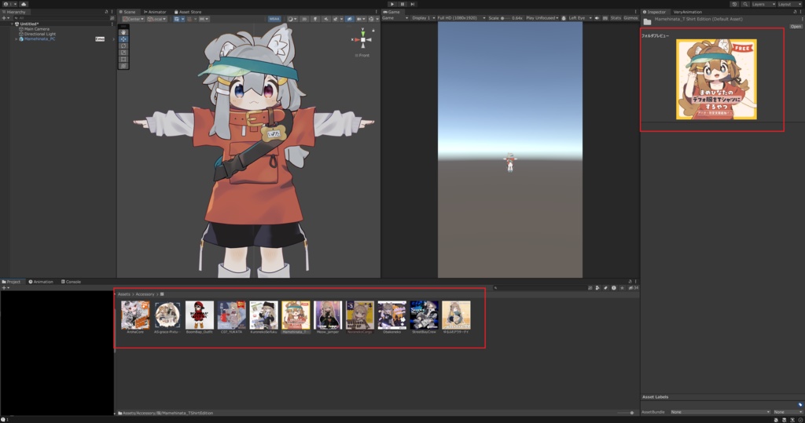
Task: Select the Meow_Jamper asset thumbnail
Action: 328,315
